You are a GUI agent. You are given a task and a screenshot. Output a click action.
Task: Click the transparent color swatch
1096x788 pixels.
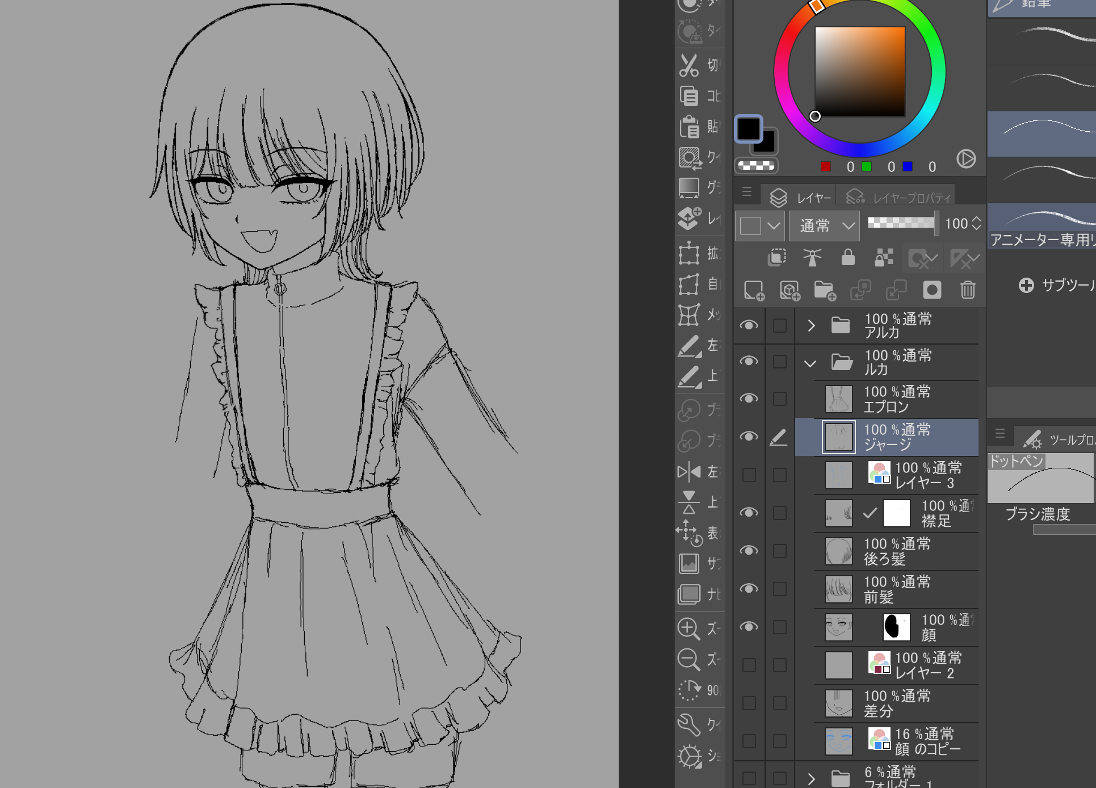coord(757,166)
